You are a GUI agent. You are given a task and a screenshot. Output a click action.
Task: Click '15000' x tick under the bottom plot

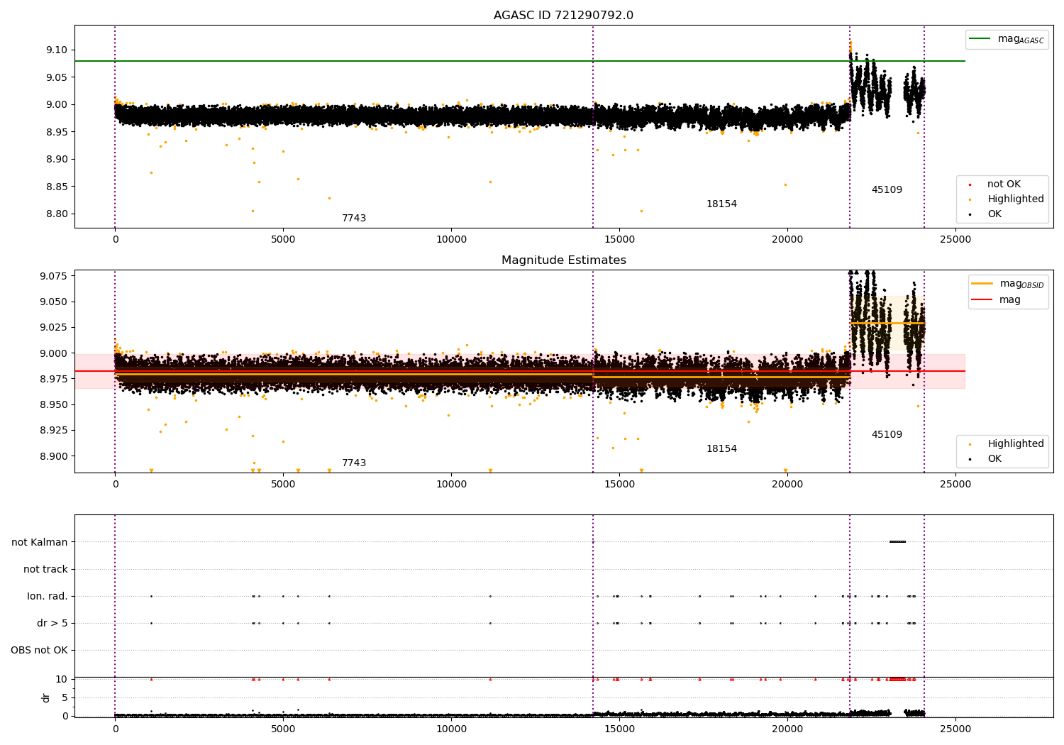[x=619, y=729]
